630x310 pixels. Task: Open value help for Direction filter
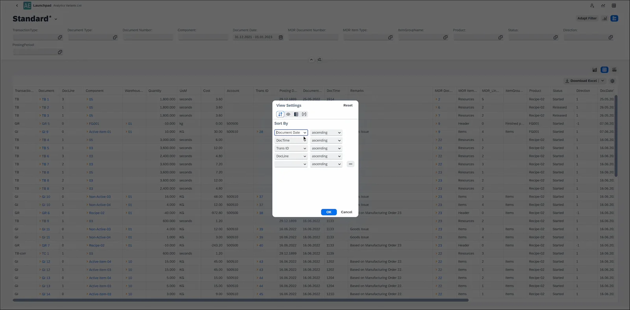coord(611,37)
